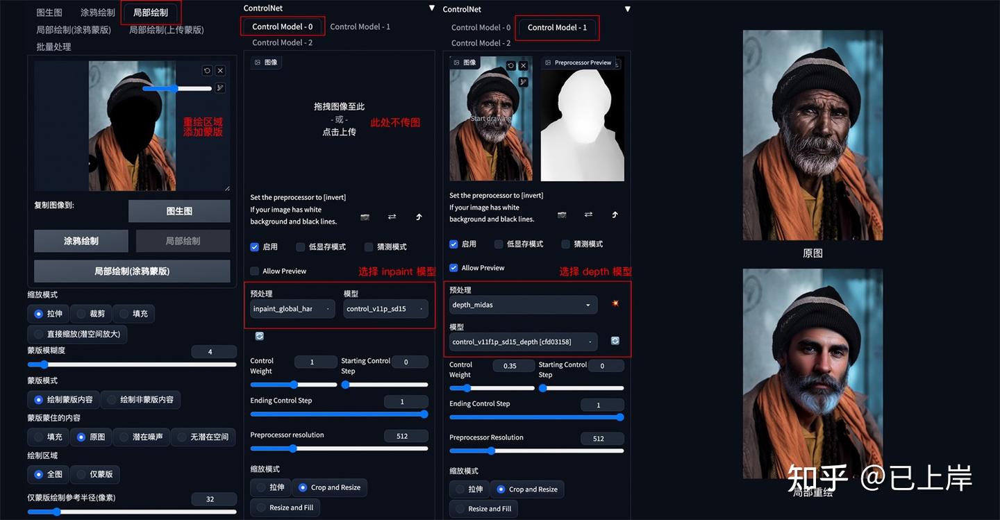
Task: Run preprocessor with the explosion icon
Action: pyautogui.click(x=615, y=303)
